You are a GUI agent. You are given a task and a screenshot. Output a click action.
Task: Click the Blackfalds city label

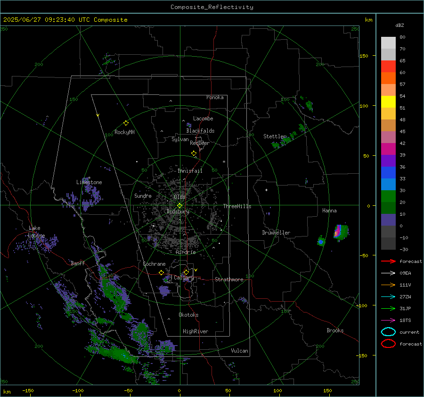pyautogui.click(x=200, y=131)
